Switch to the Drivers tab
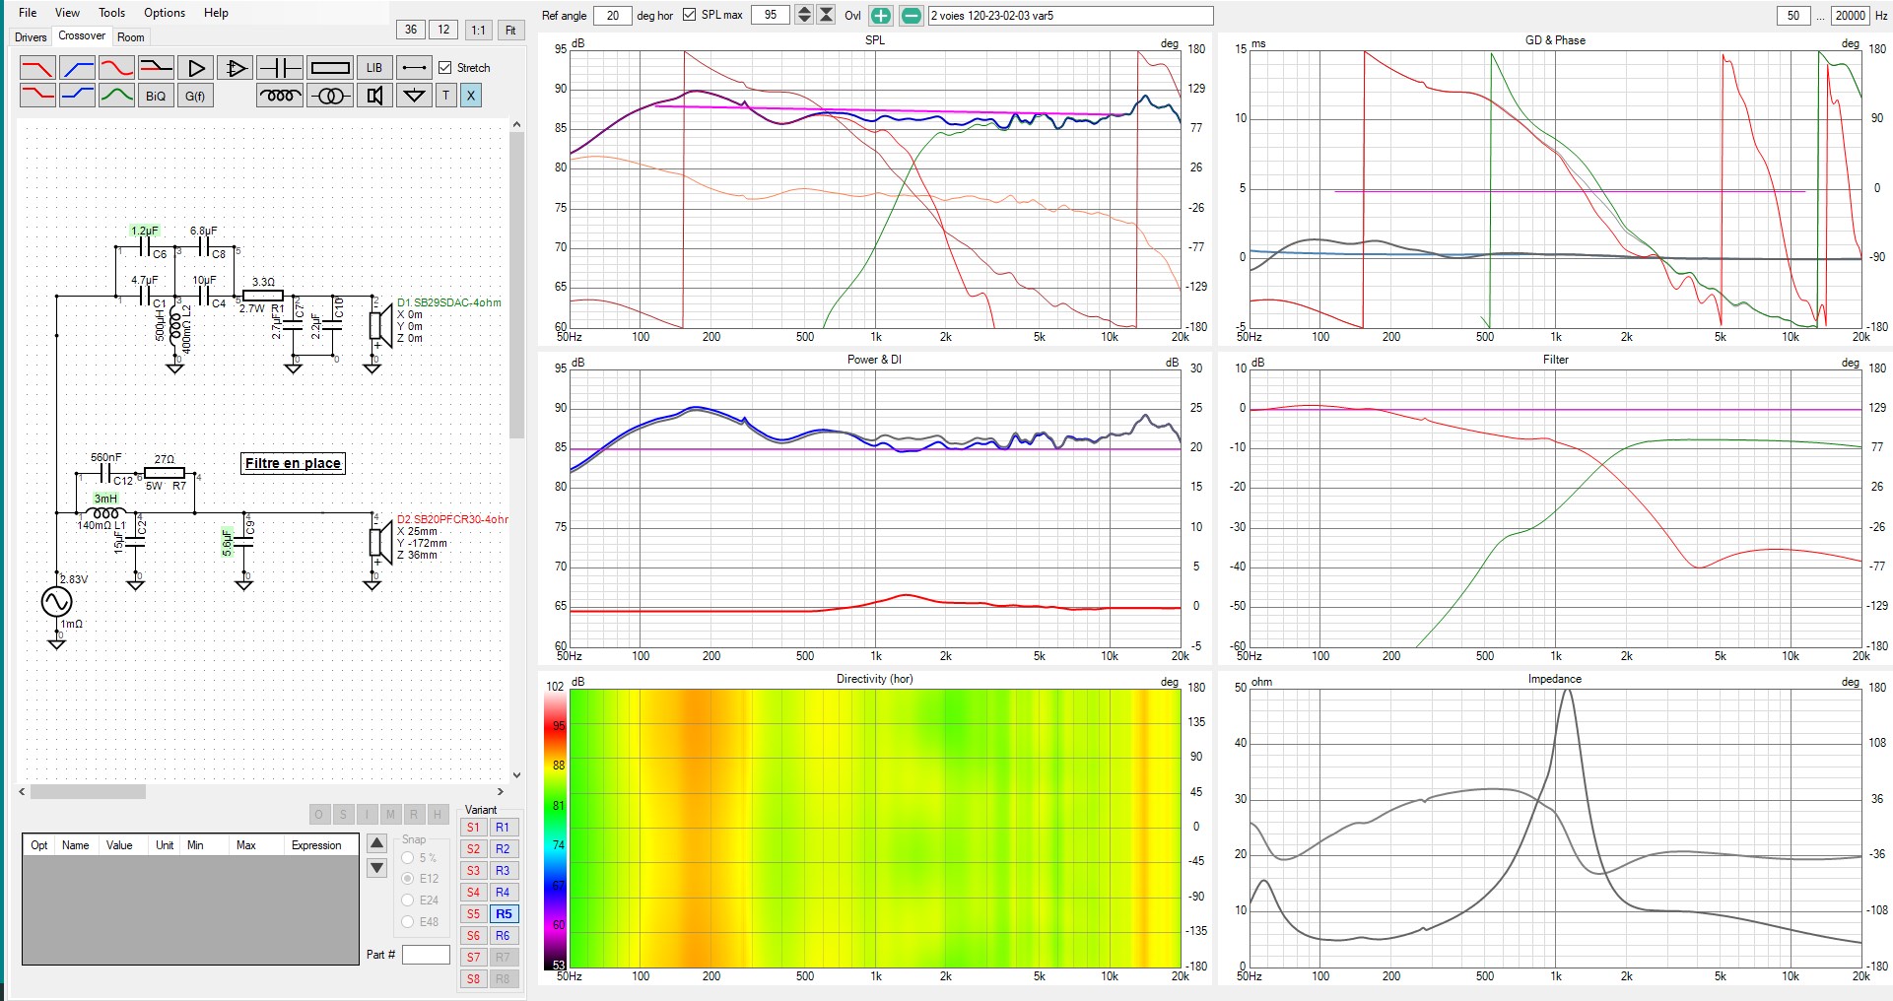This screenshot has height=1001, width=1893. click(x=31, y=37)
